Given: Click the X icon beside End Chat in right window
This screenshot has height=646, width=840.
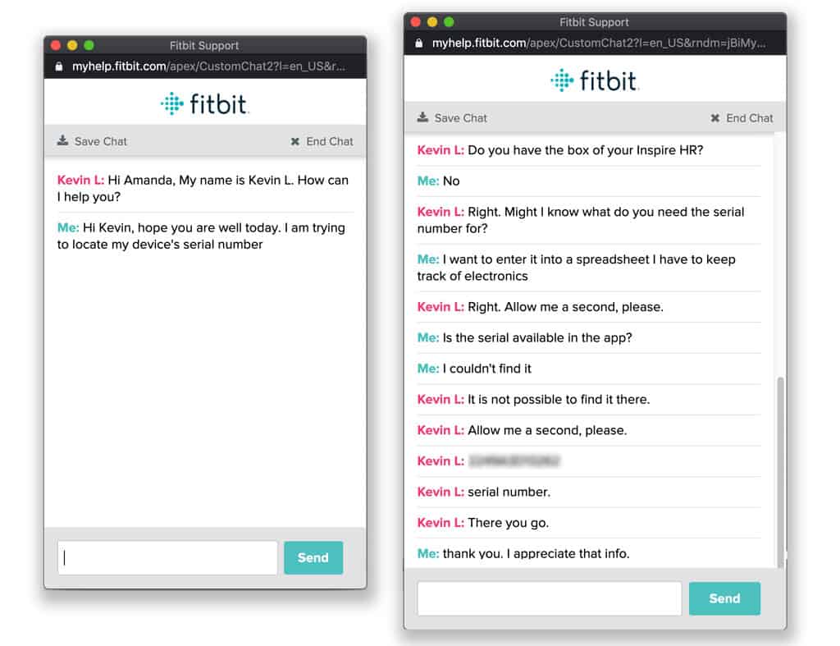Looking at the screenshot, I should tap(715, 118).
